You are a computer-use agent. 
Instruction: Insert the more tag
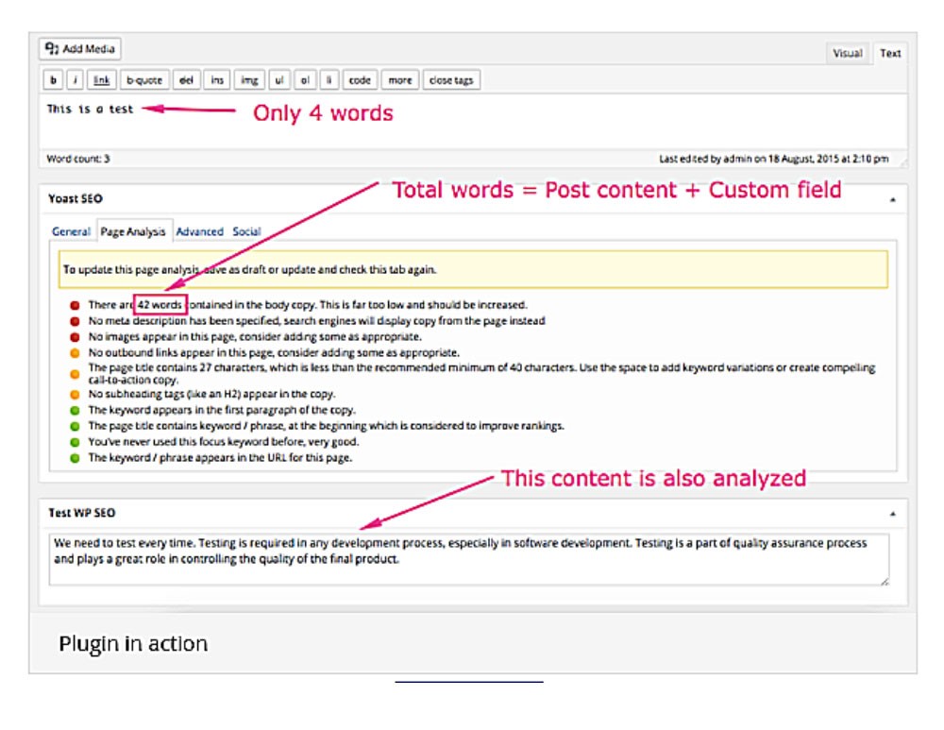pos(399,80)
